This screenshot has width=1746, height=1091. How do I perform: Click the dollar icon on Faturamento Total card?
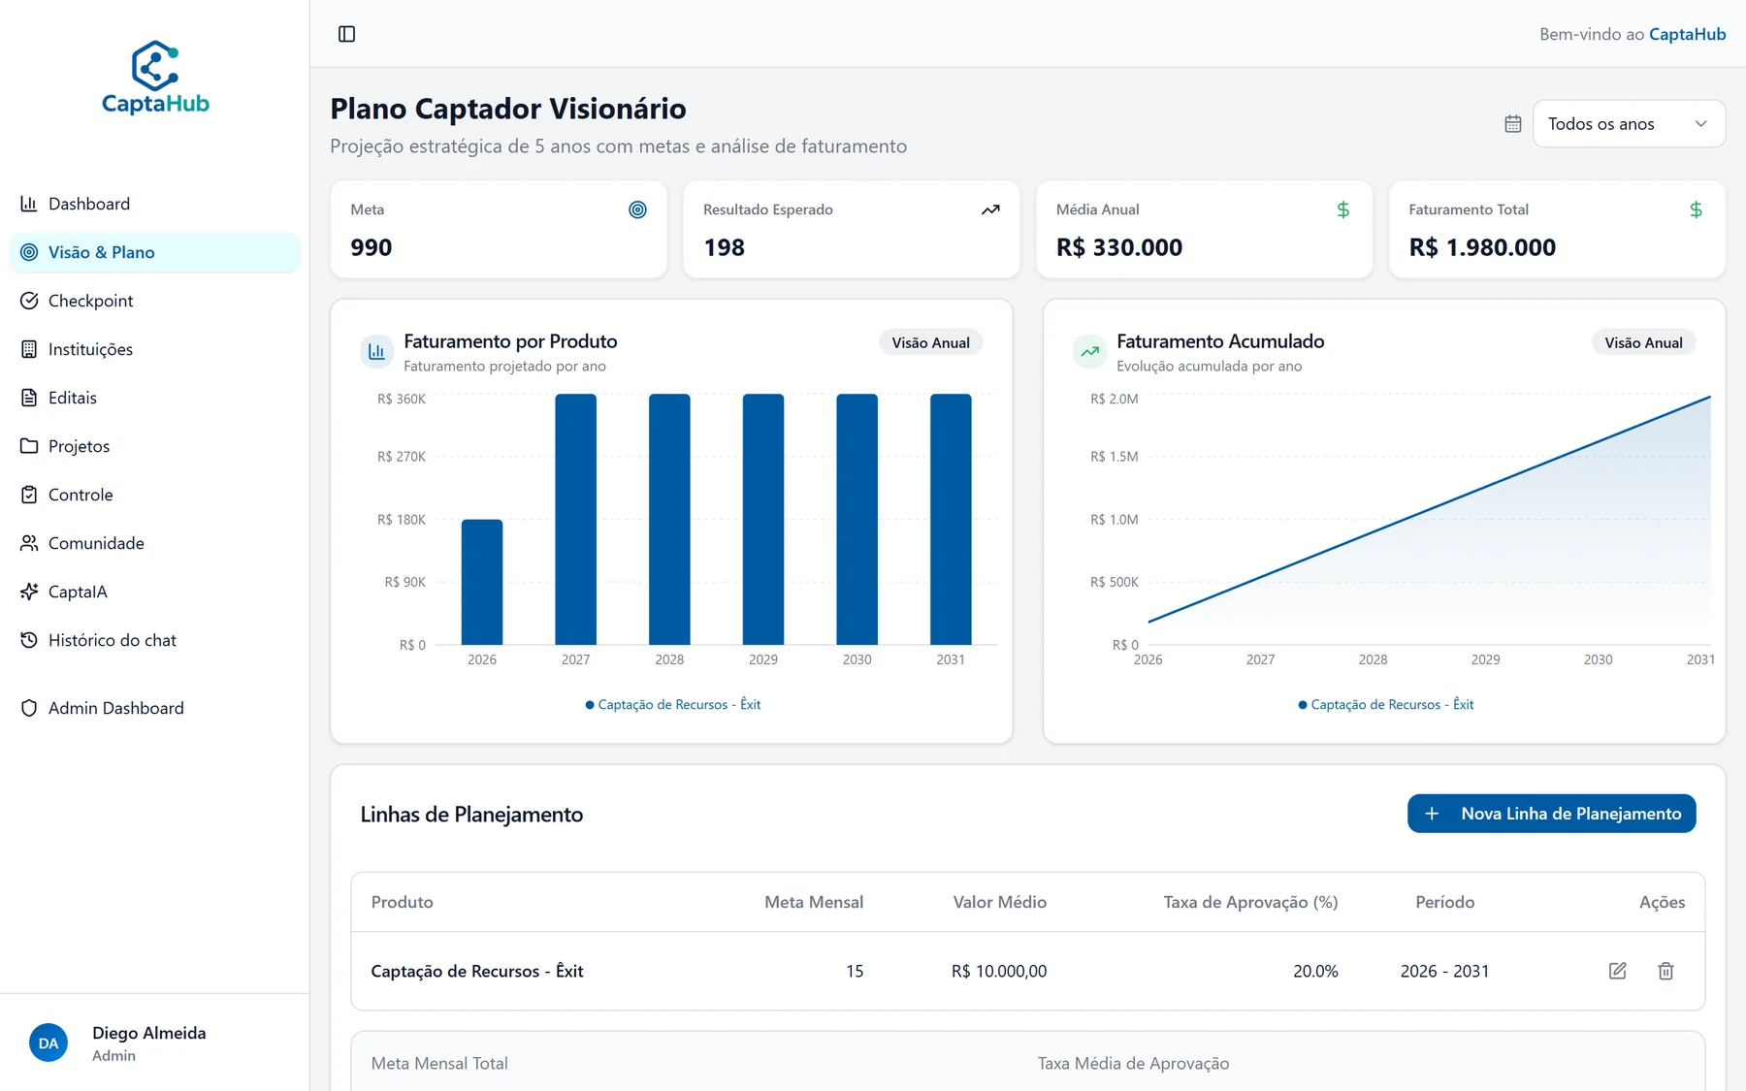coord(1696,209)
